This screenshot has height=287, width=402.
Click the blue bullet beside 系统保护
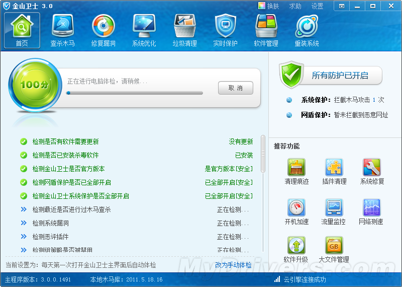point(289,100)
